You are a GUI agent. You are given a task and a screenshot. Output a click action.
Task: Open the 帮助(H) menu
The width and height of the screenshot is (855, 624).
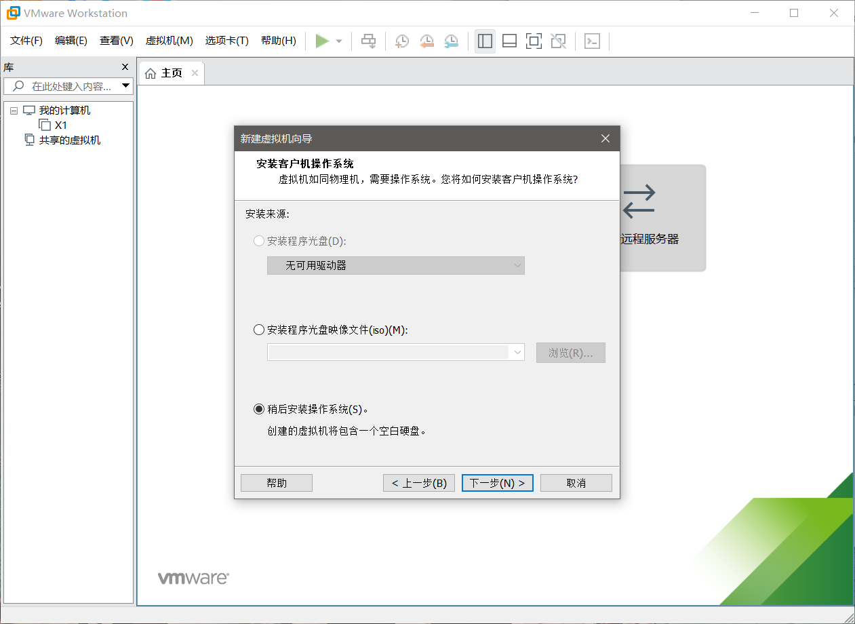(x=279, y=41)
